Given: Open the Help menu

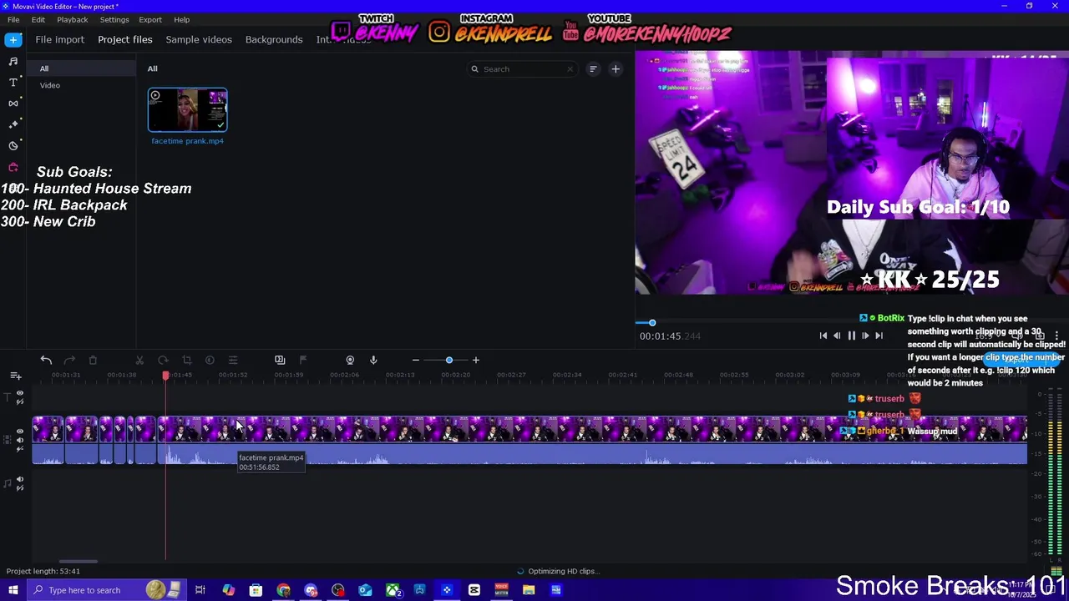Looking at the screenshot, I should click(x=182, y=19).
